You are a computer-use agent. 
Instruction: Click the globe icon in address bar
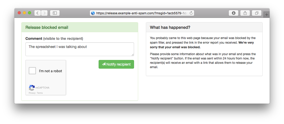click(x=93, y=13)
